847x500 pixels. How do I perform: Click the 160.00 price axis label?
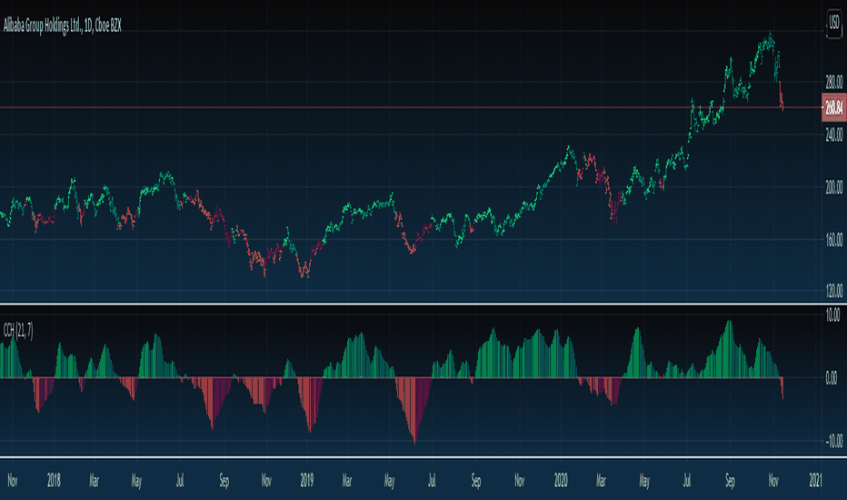[832, 241]
